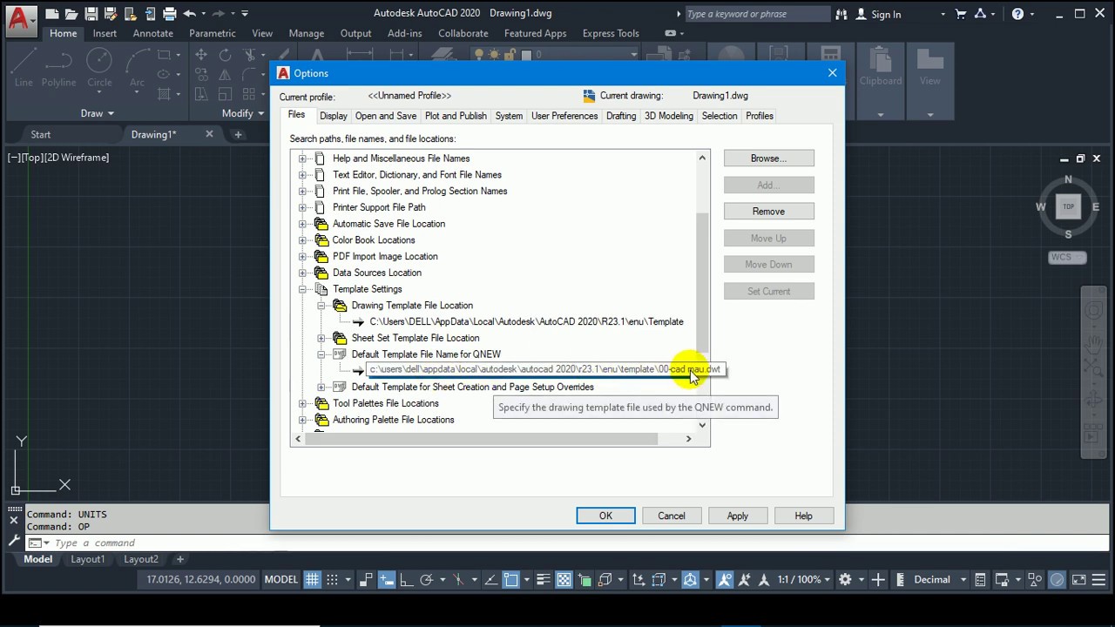Toggle Hardware Acceleration in status bar
1115x627 pixels.
click(x=1057, y=579)
